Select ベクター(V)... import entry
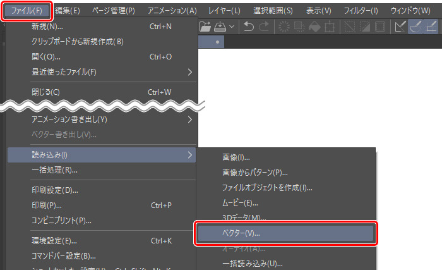 (x=286, y=233)
